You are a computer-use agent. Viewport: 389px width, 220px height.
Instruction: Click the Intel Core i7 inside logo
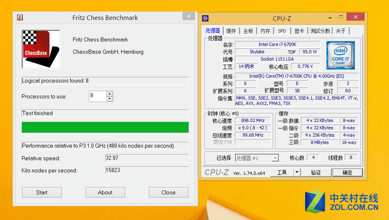[x=340, y=55]
